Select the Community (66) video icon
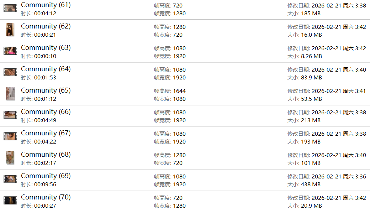The height and width of the screenshot is (213, 370). tap(10, 115)
